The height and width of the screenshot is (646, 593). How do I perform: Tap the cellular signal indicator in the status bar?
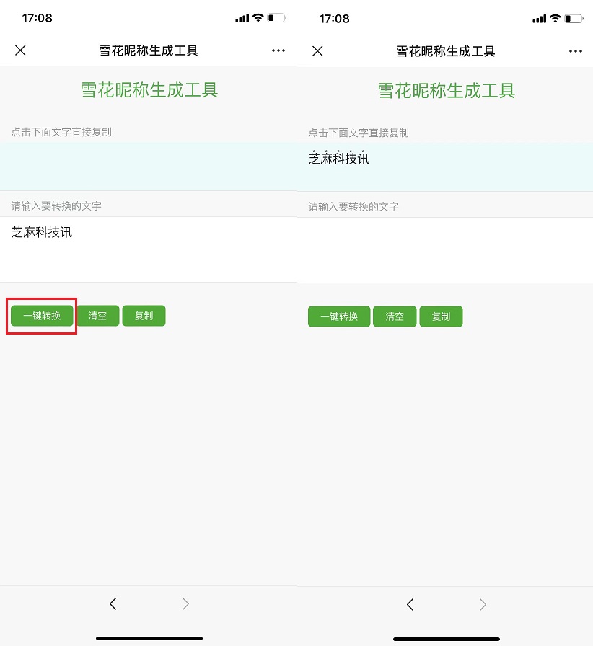coord(242,18)
